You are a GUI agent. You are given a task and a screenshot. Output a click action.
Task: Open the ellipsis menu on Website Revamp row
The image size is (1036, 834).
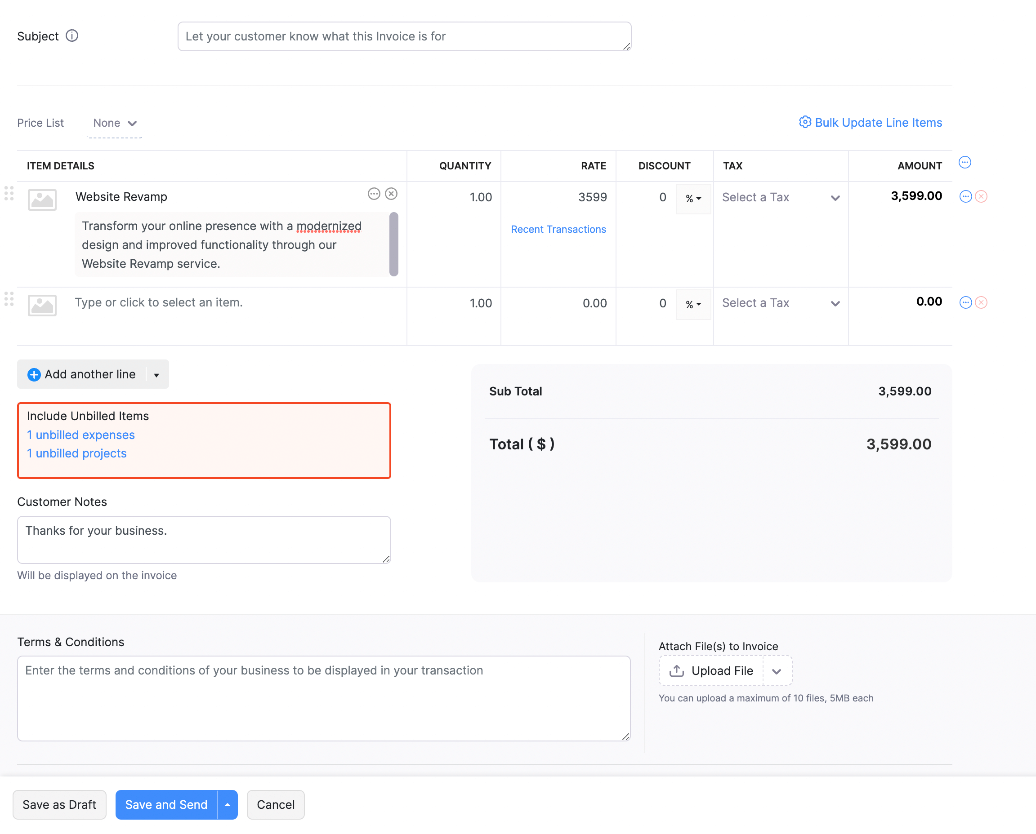point(375,194)
